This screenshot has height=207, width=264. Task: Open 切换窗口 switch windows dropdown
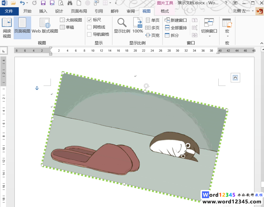click(209, 28)
